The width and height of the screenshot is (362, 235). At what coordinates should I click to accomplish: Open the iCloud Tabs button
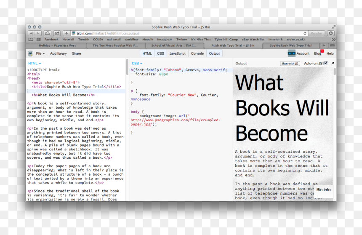point(47,33)
